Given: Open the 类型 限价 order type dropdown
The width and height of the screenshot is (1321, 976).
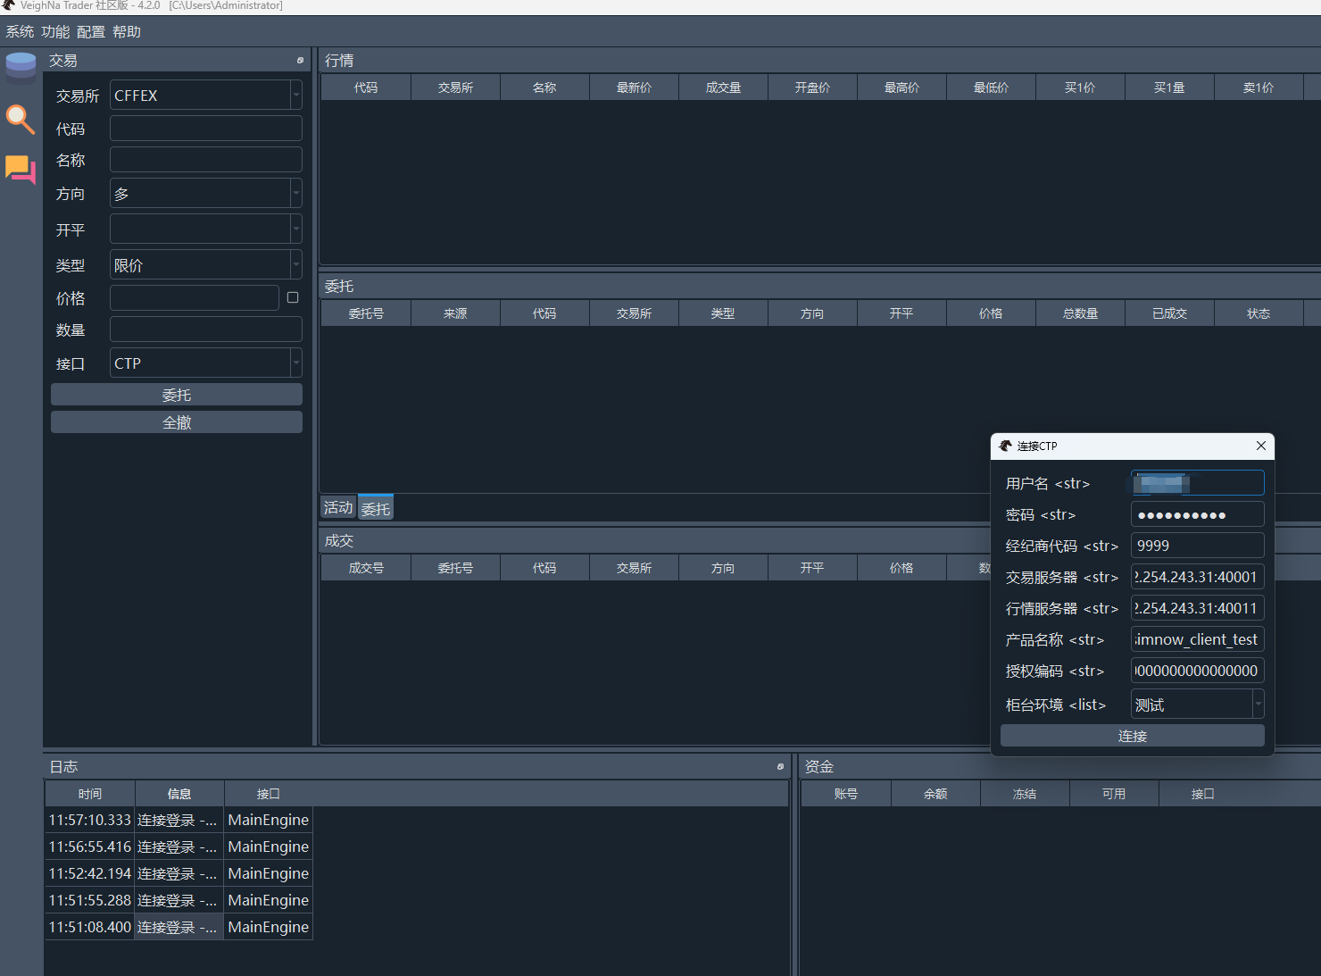Looking at the screenshot, I should point(295,265).
